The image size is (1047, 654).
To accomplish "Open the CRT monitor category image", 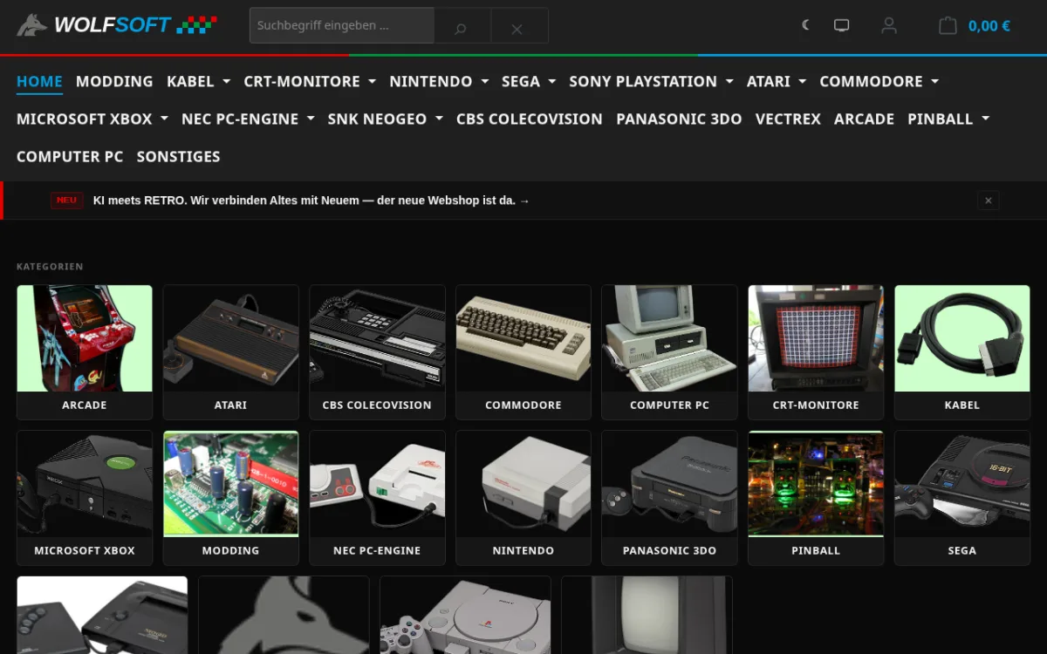I will (x=816, y=338).
